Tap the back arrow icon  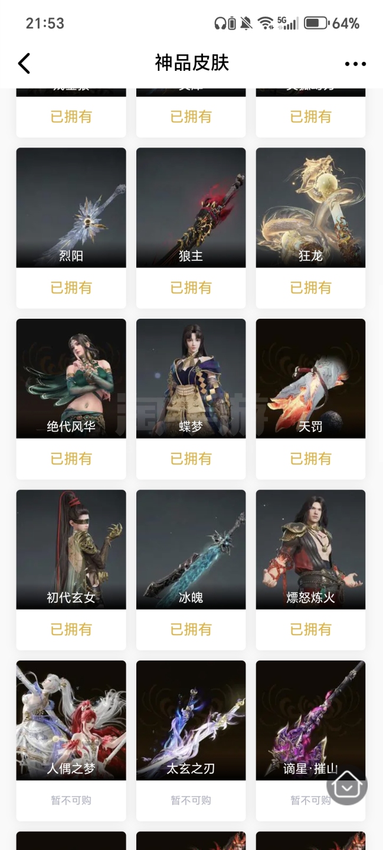click(x=24, y=63)
